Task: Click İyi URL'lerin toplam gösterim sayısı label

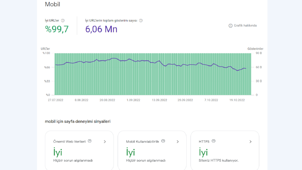Action: coord(111,21)
